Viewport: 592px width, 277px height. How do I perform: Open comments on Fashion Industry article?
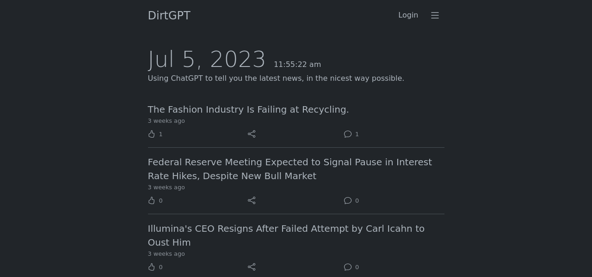point(348,134)
